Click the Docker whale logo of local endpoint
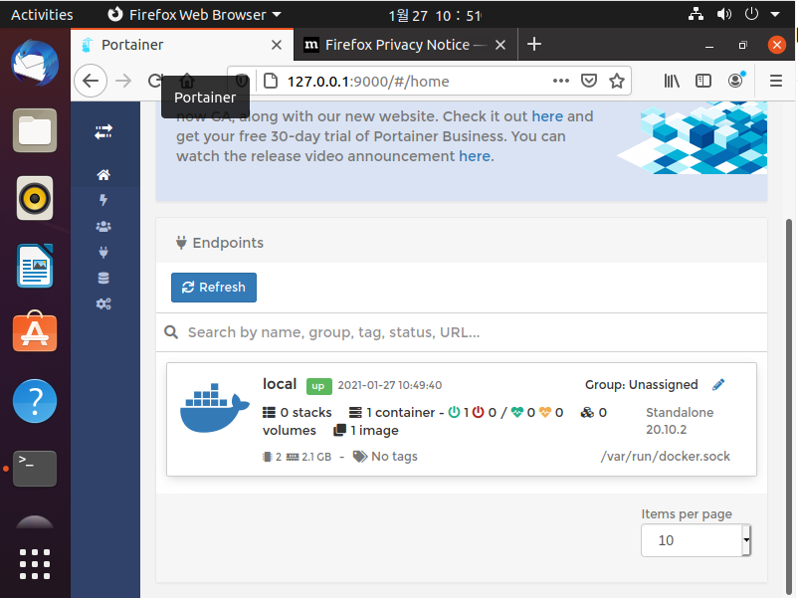This screenshot has width=798, height=598. pos(214,408)
